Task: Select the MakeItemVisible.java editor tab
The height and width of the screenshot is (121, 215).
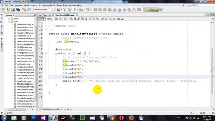Action: tap(64, 15)
